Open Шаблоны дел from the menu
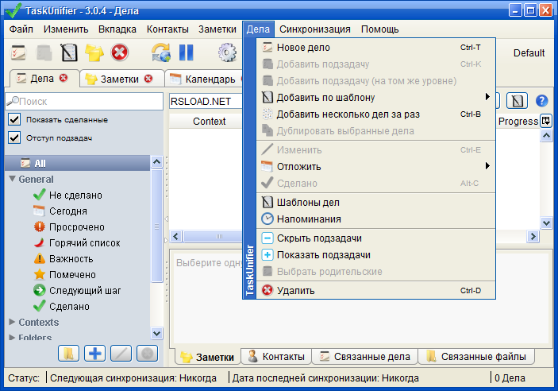Image resolution: width=558 pixels, height=391 pixels. click(x=375, y=202)
